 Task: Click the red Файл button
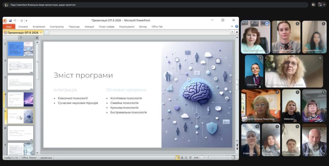pyautogui.click(x=9, y=27)
